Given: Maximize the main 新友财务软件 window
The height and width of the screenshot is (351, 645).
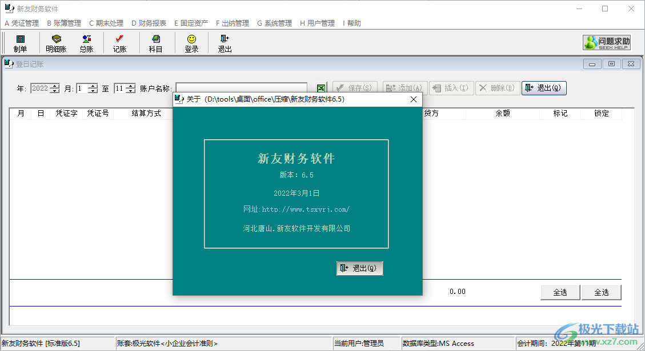Looking at the screenshot, I should point(604,9).
